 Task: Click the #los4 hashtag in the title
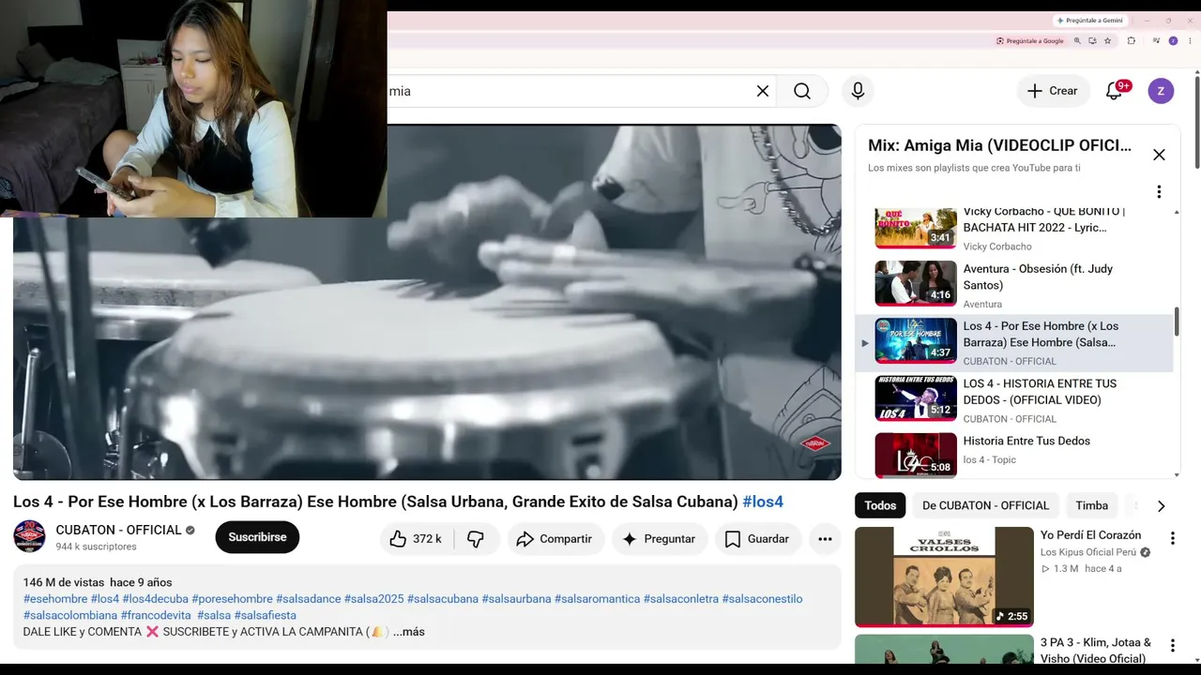[x=763, y=502]
